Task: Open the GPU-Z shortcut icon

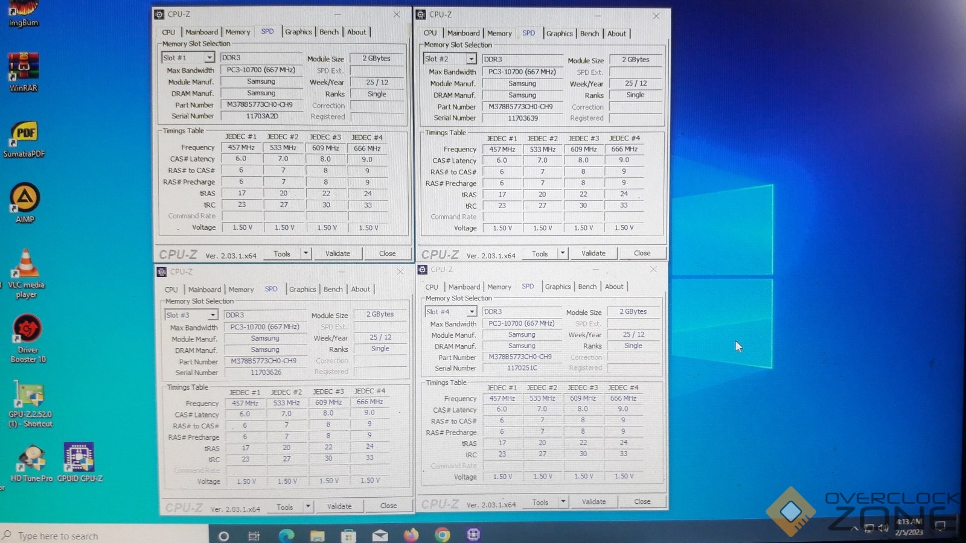Action: tap(30, 398)
